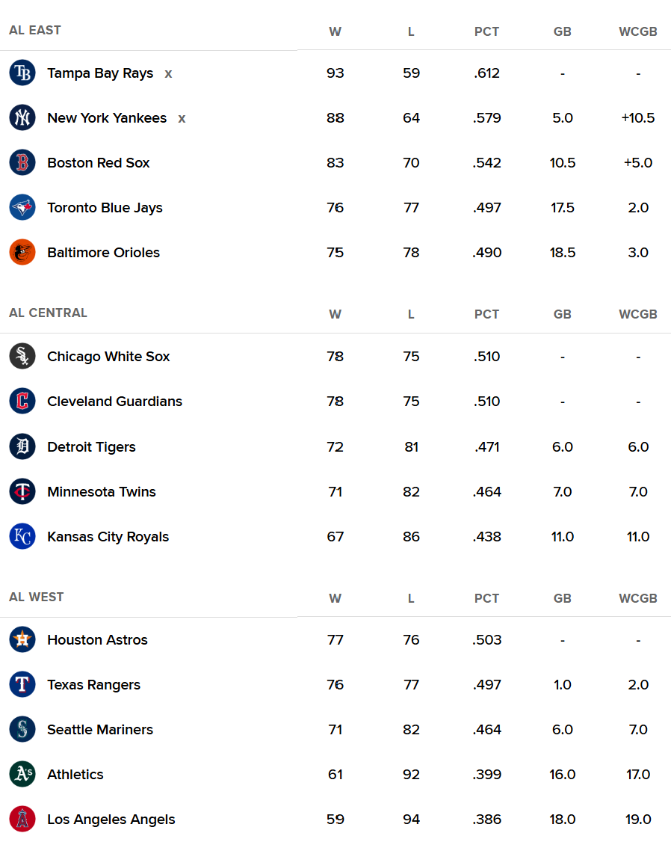
Task: Click the Baltimore Orioles logo
Action: [22, 252]
